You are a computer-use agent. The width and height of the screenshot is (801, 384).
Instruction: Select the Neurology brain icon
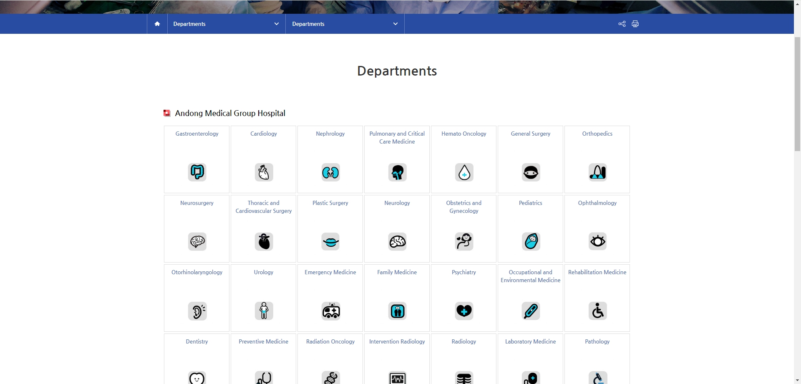tap(397, 241)
